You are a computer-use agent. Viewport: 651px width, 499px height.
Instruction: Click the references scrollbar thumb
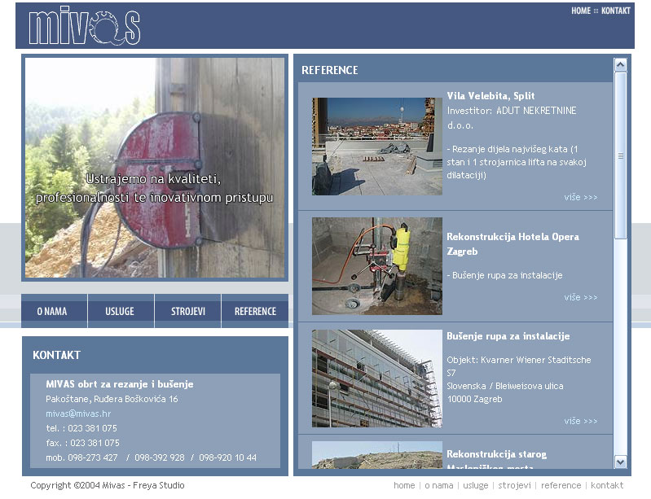pos(621,155)
